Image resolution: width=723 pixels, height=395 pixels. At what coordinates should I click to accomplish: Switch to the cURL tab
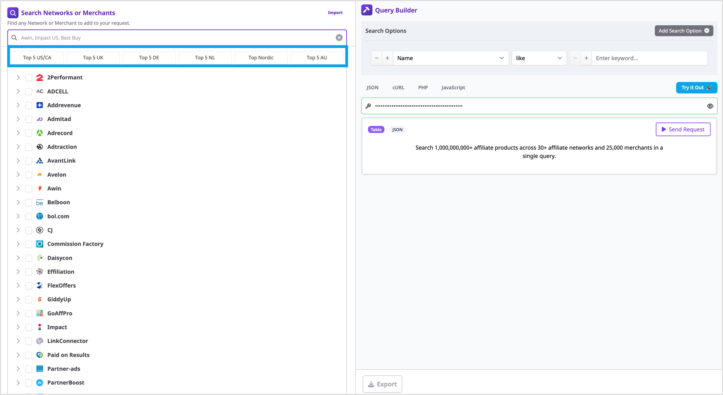(398, 87)
